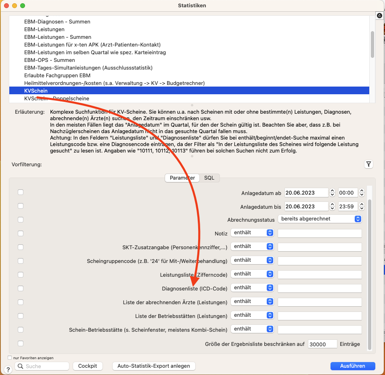
Task: Open the Diagnosenliste 'enthält' dropdown
Action: click(x=252, y=288)
